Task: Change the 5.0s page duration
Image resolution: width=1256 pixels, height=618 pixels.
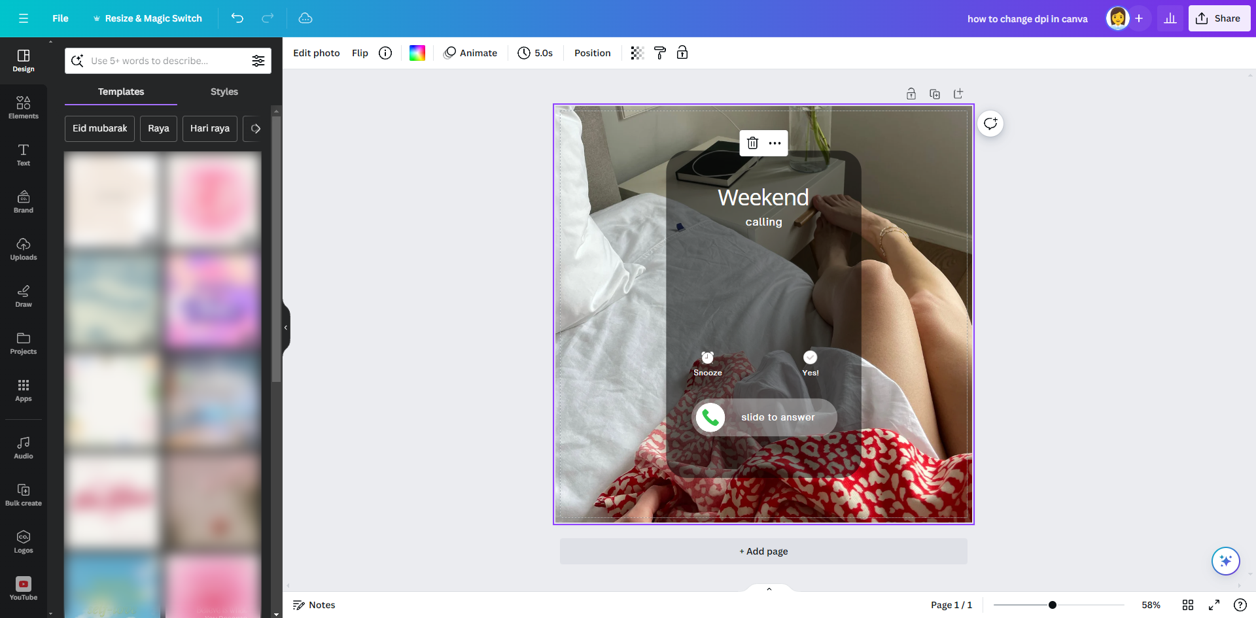Action: (x=535, y=53)
